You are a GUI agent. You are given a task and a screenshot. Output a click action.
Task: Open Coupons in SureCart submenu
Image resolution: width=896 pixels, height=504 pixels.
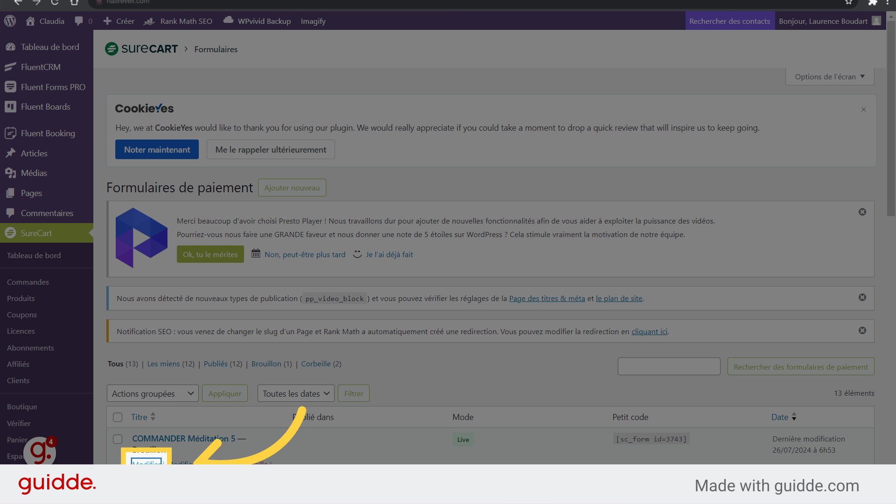point(22,315)
